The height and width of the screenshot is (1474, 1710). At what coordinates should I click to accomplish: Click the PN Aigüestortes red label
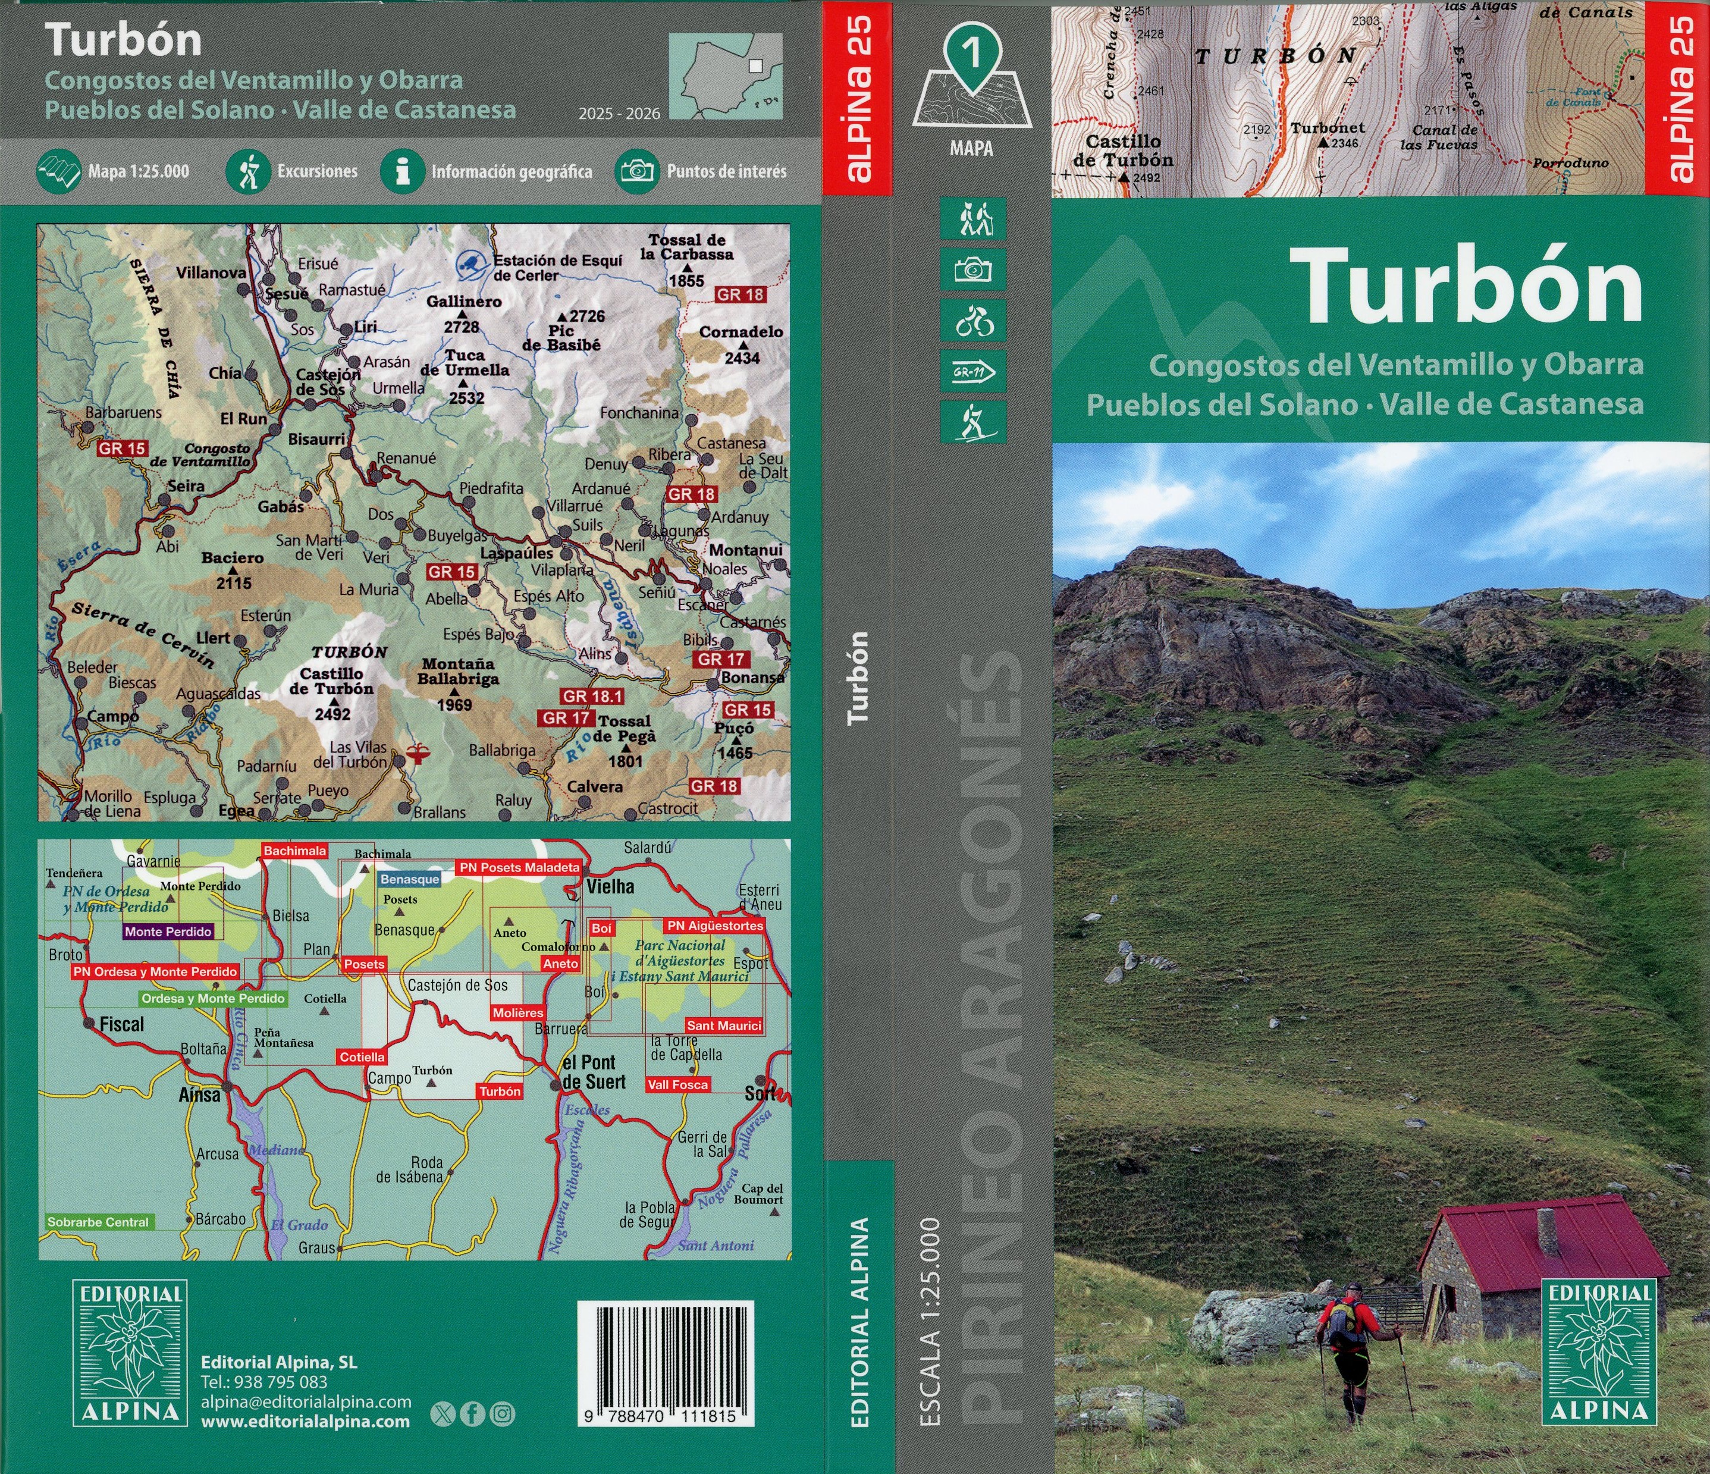pyautogui.click(x=716, y=926)
